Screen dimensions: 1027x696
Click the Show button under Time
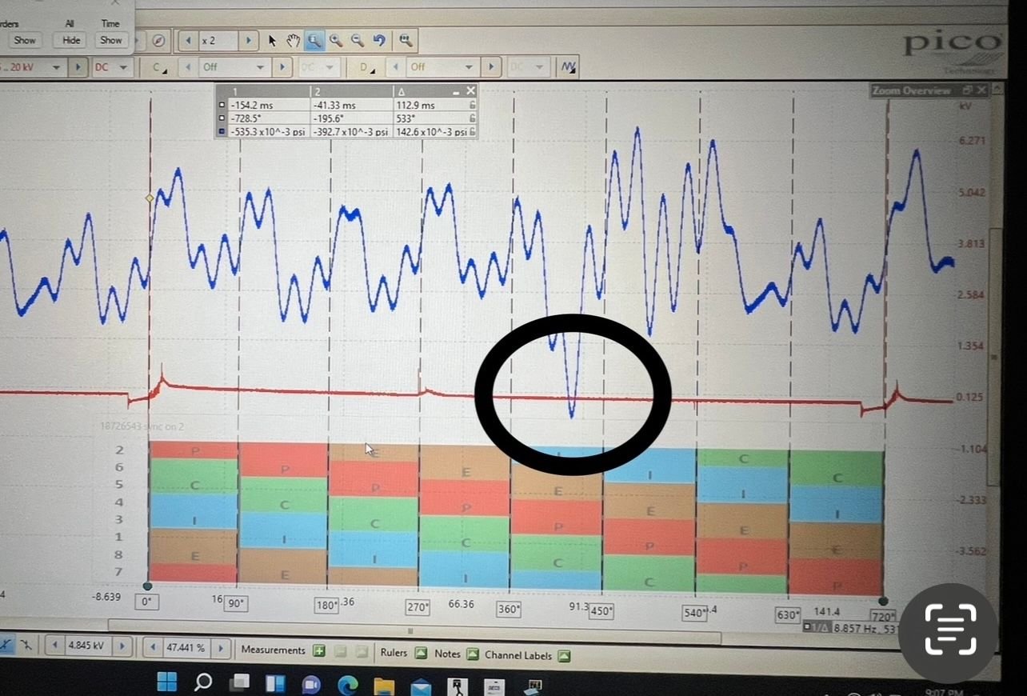pyautogui.click(x=110, y=40)
